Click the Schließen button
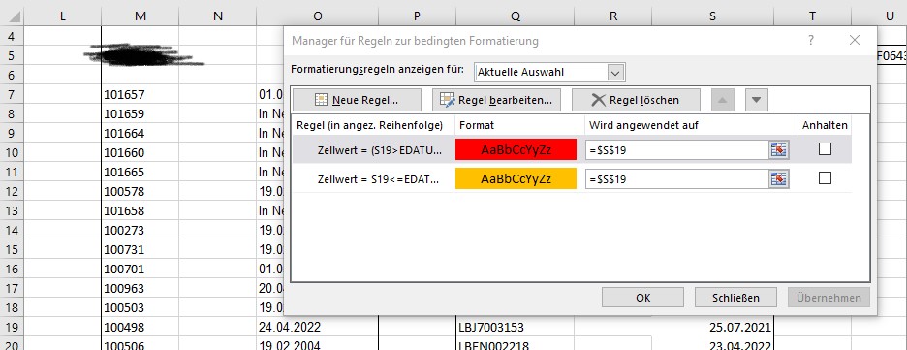 click(735, 298)
